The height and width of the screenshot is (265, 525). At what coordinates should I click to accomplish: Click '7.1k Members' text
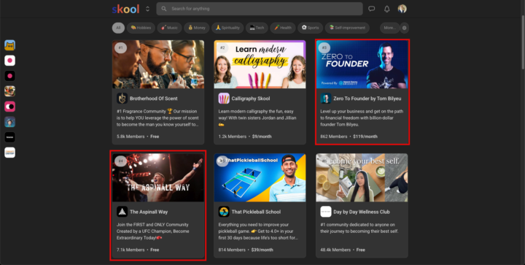coord(131,250)
